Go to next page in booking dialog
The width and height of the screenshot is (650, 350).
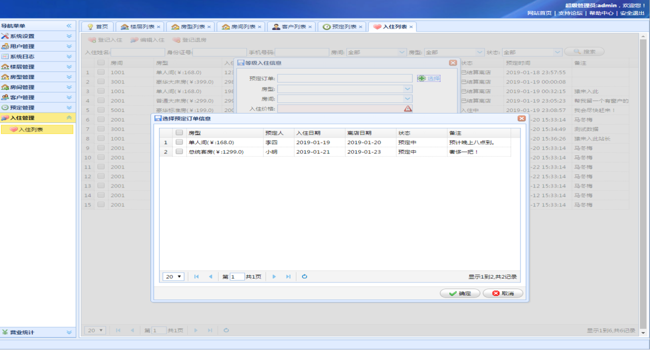coord(274,276)
